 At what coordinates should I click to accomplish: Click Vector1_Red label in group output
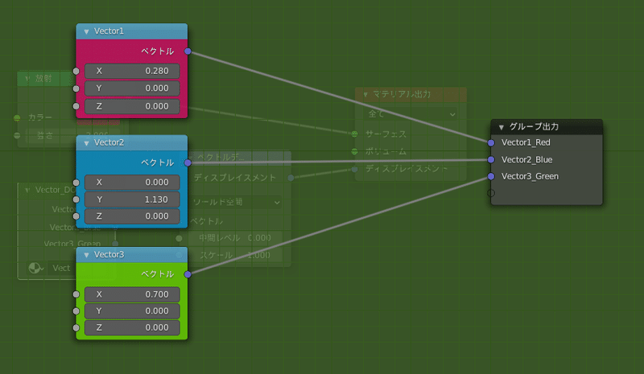(x=526, y=142)
